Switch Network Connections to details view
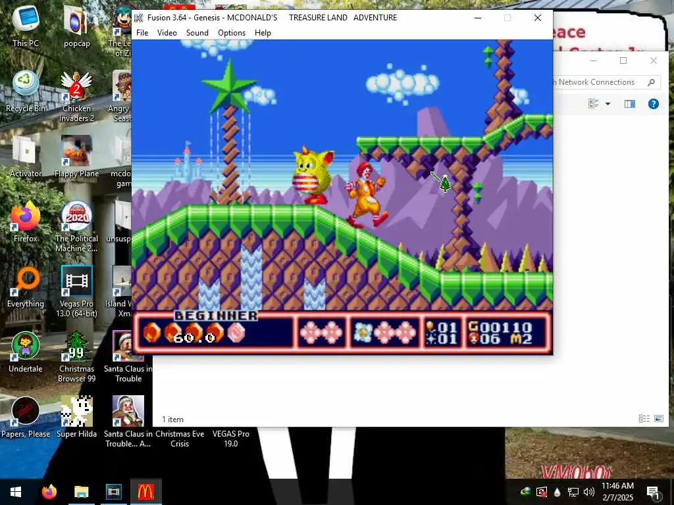This screenshot has height=505, width=674. [644, 418]
